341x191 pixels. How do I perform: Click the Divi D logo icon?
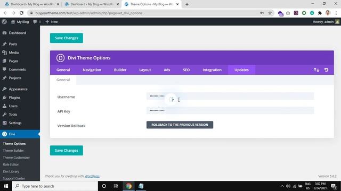pyautogui.click(x=60, y=58)
